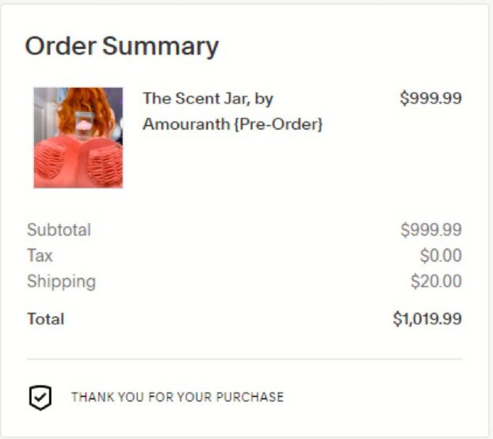Select the {Pre-Order} label text
493x439 pixels.
278,124
